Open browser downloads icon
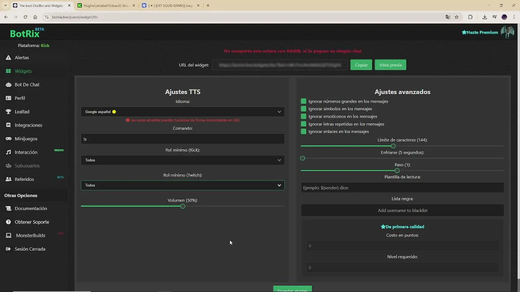 (485, 17)
